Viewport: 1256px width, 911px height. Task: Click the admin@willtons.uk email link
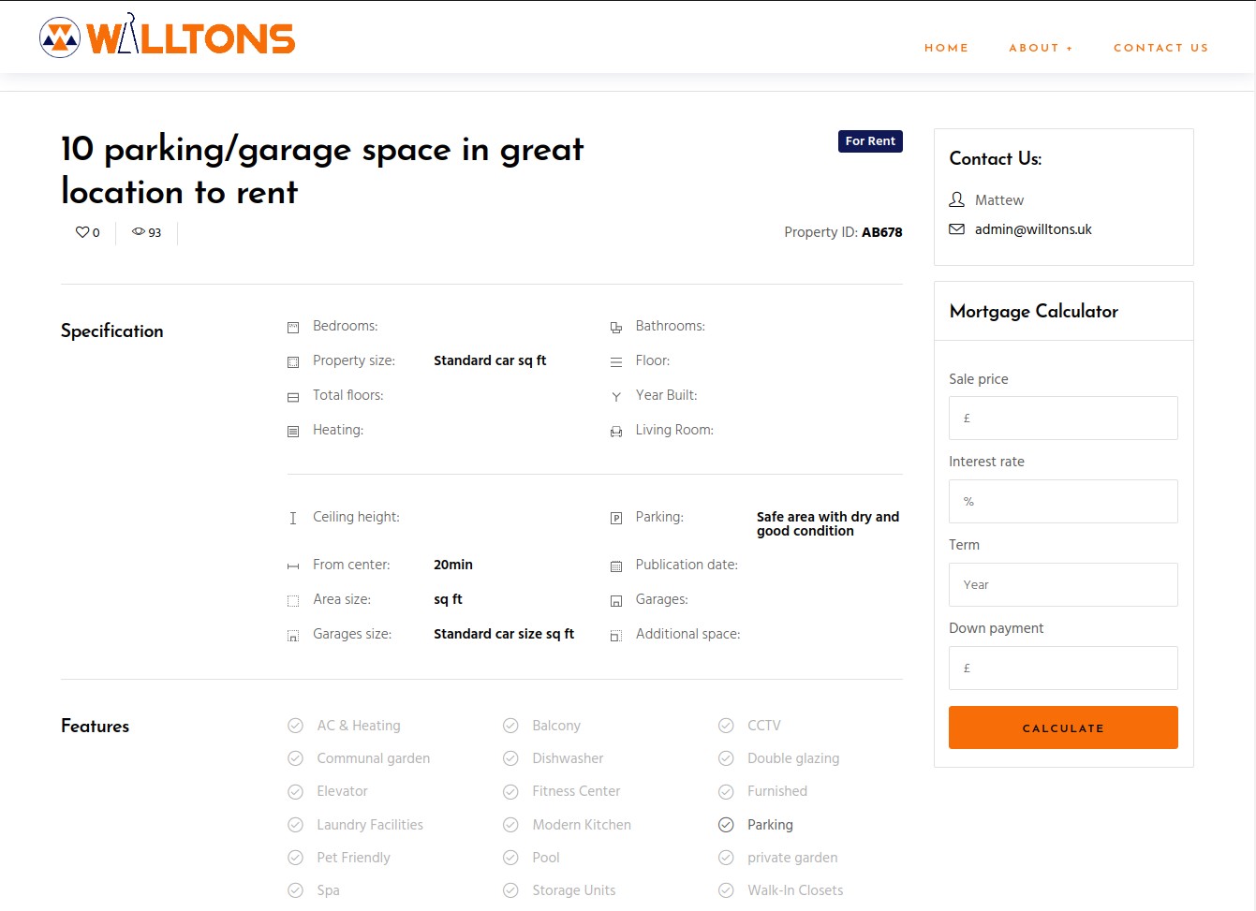(x=1033, y=229)
